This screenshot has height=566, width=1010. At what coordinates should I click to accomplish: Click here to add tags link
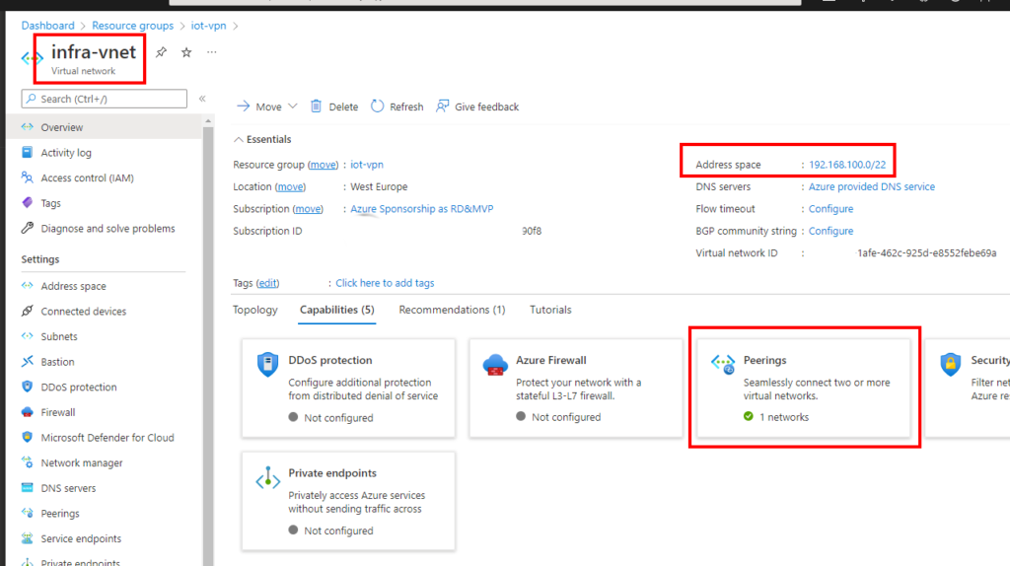tap(385, 283)
